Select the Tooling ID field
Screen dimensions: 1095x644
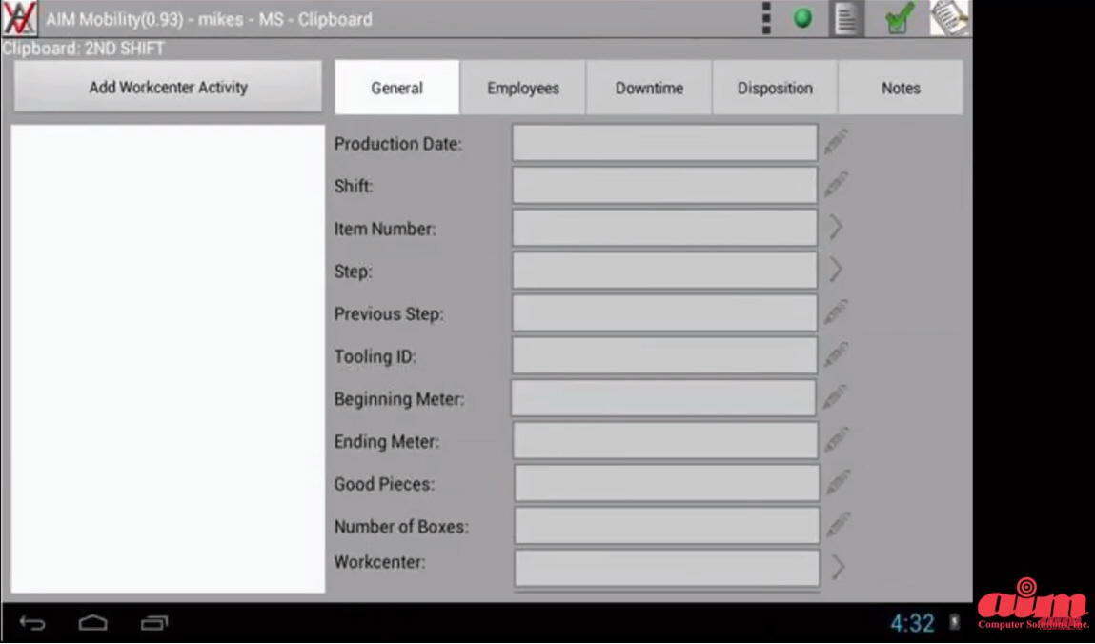pos(665,355)
